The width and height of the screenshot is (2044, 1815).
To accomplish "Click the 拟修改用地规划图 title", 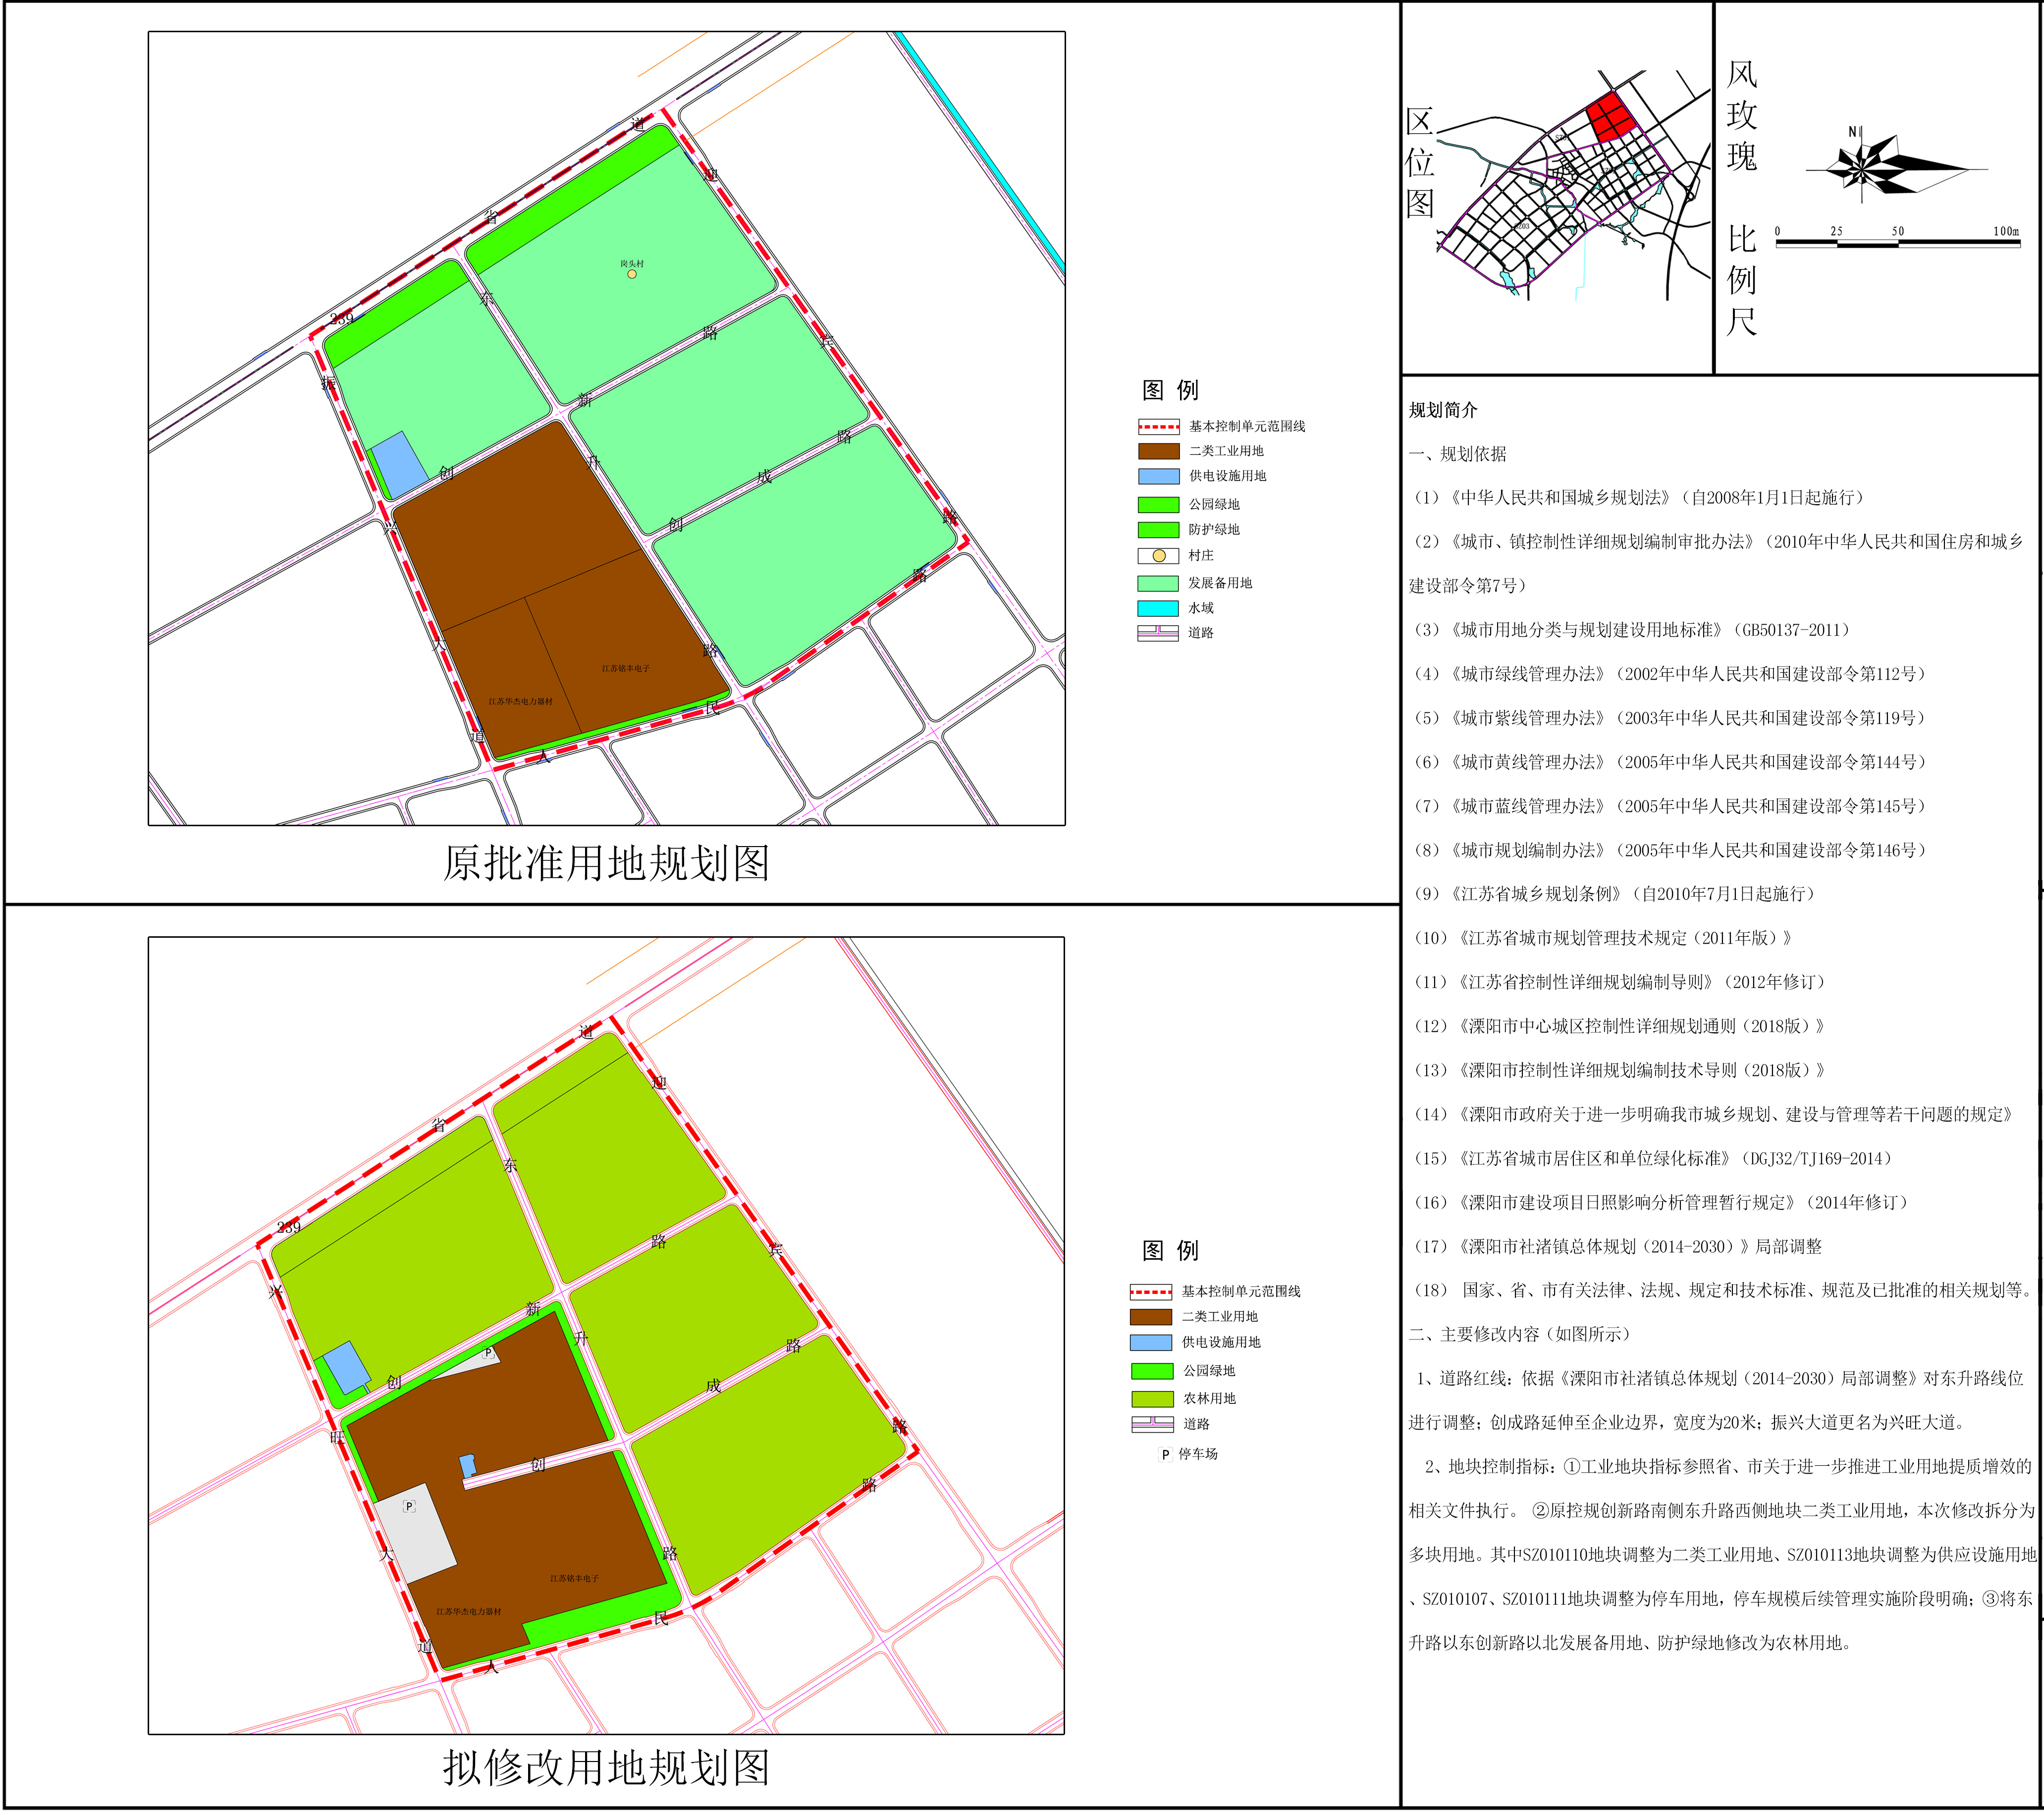I will coord(606,1768).
